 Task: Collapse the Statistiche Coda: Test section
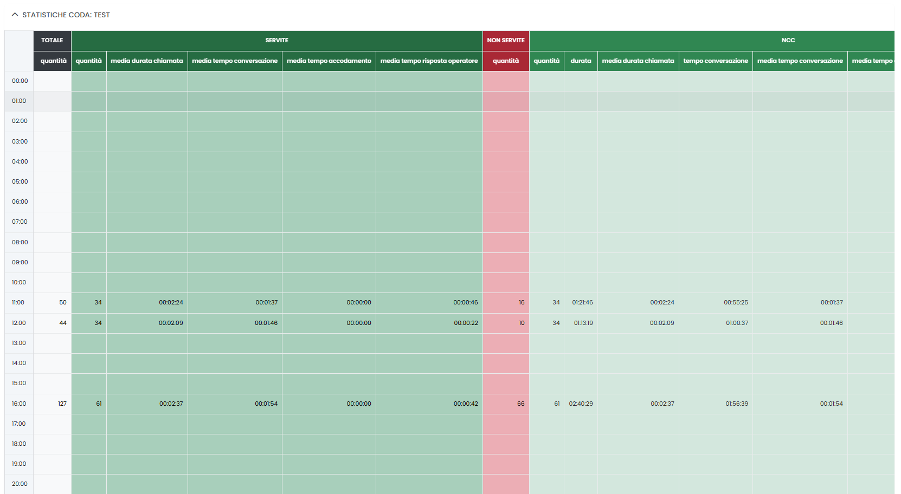tap(15, 15)
